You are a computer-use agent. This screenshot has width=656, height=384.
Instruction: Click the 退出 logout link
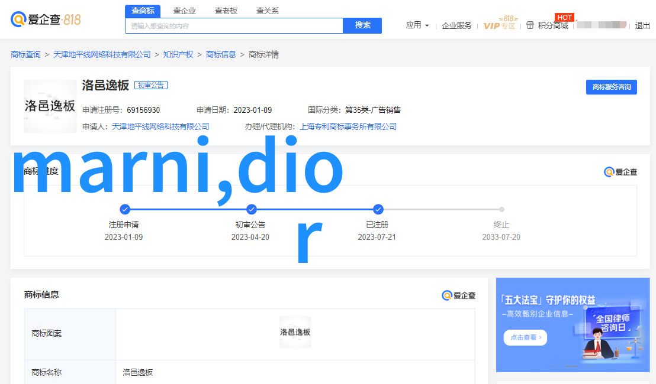(x=642, y=25)
